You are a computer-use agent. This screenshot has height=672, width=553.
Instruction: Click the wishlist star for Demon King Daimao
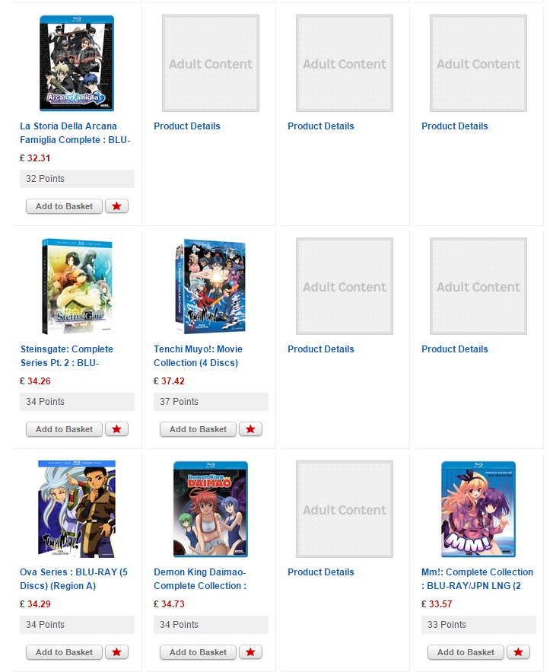tap(250, 652)
